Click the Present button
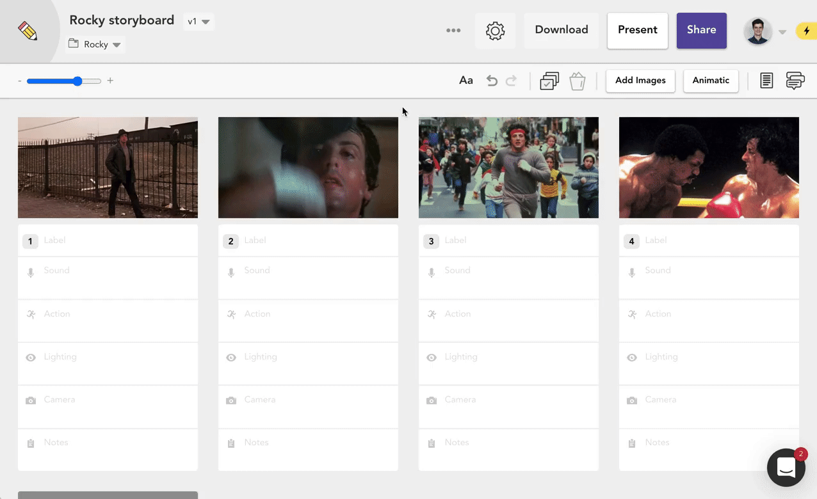The width and height of the screenshot is (817, 499). tap(637, 30)
